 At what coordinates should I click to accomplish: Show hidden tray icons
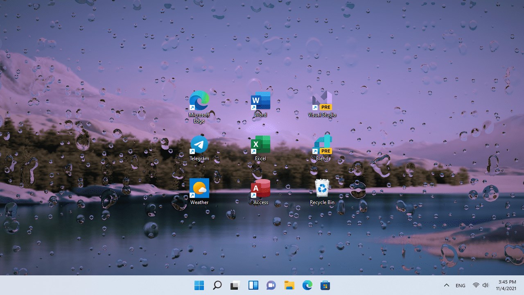tap(447, 286)
